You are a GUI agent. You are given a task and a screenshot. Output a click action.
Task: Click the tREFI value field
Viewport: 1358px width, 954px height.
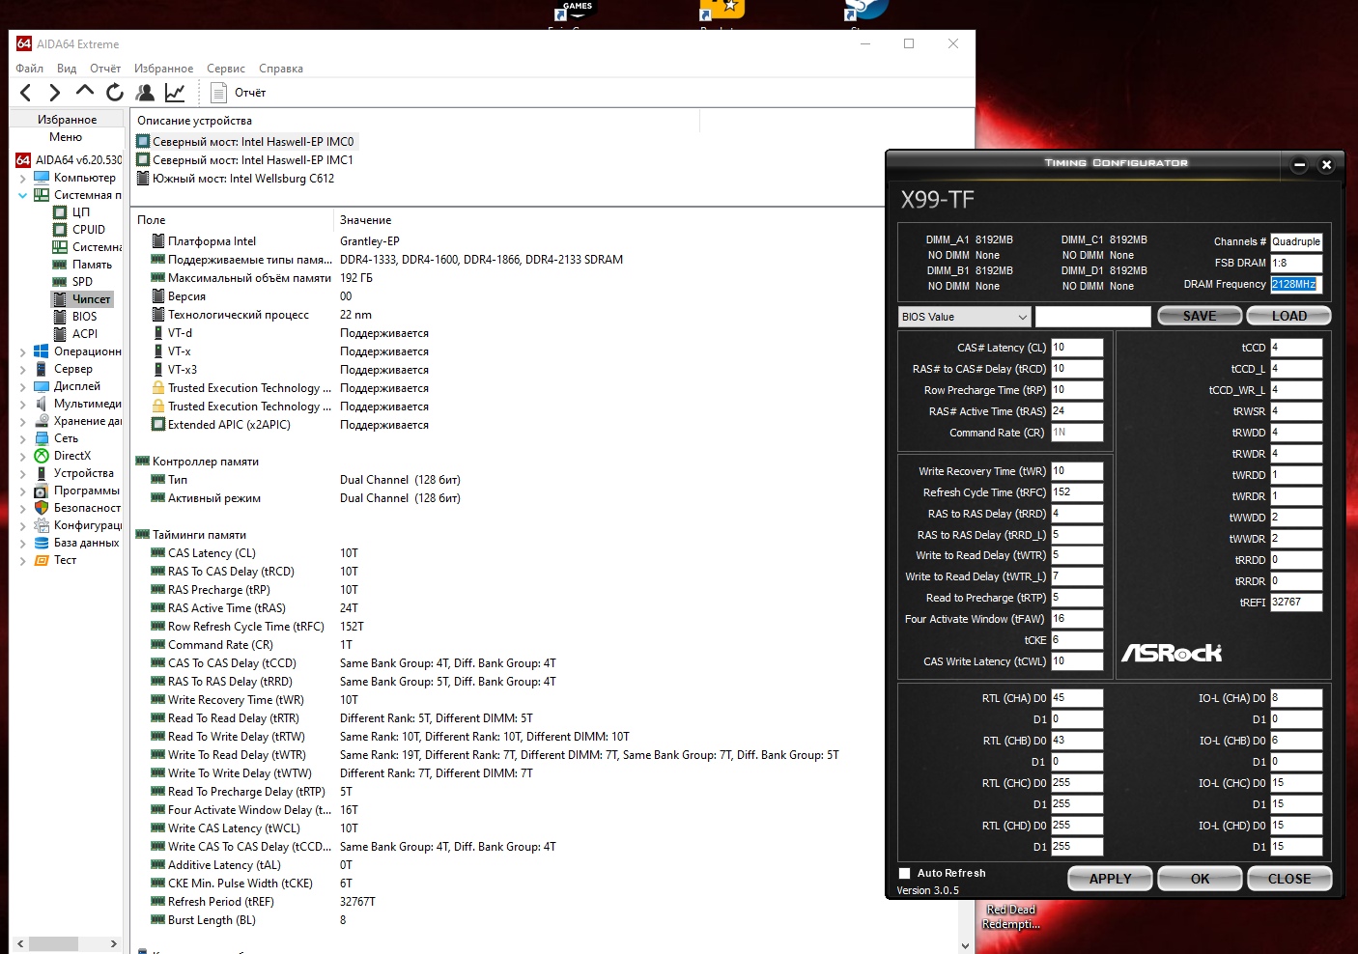point(1296,603)
